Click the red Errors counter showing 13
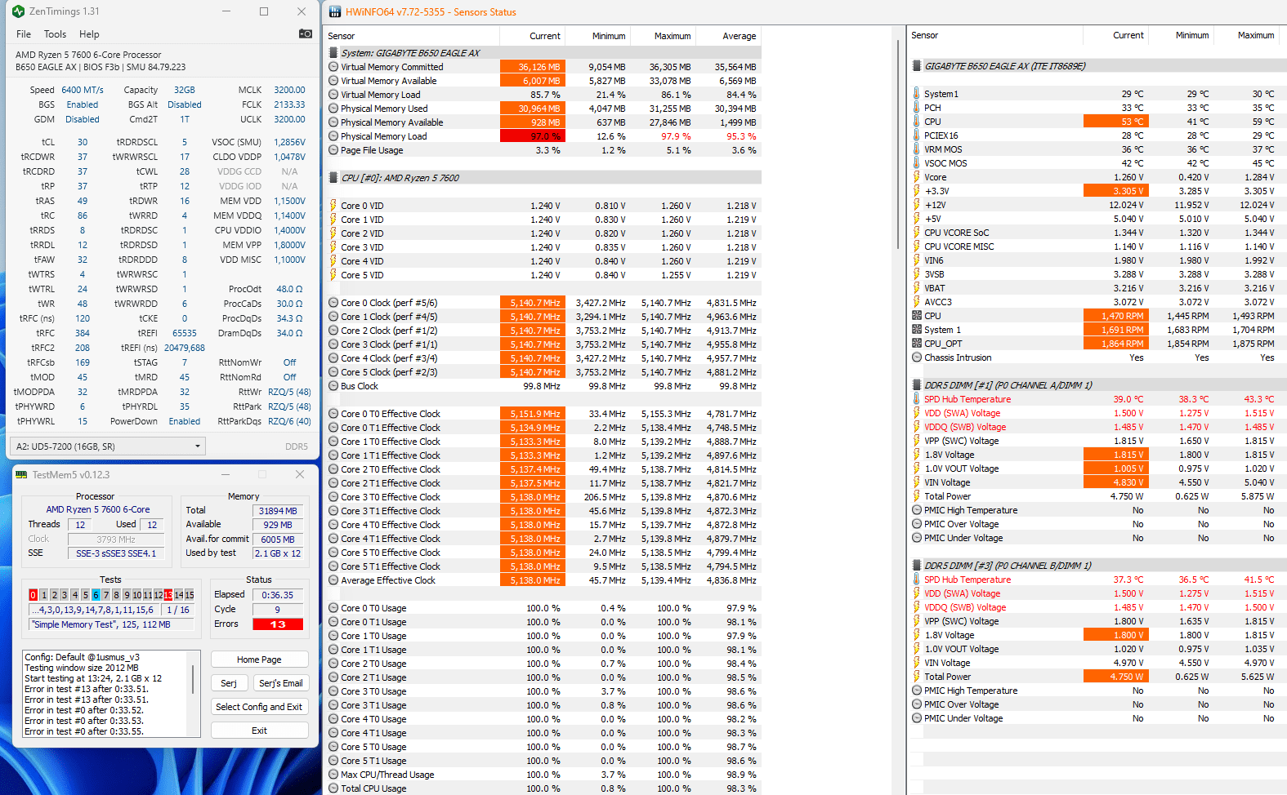Viewport: 1287px width, 795px height. coord(278,624)
